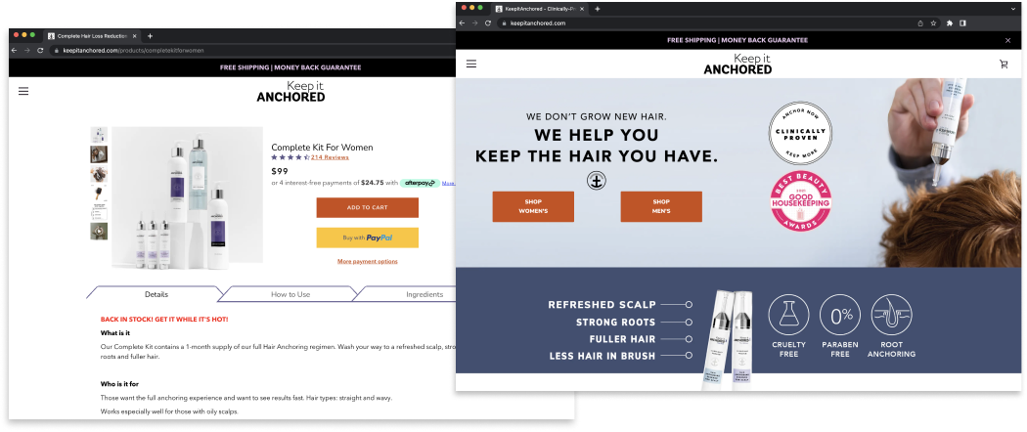This screenshot has width=1027, height=432.
Task: Click the share icon in homepage address bar
Action: tap(920, 22)
